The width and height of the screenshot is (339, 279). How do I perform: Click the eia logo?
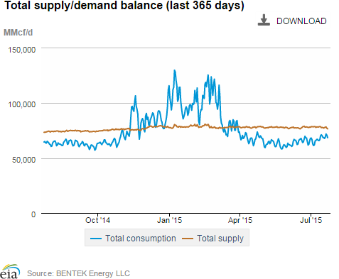tap(10, 272)
